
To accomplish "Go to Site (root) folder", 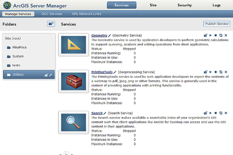I will [x=13, y=38].
